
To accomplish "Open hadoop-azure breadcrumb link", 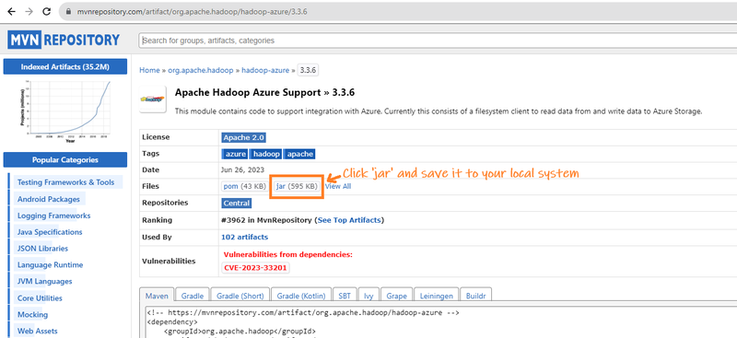I will pyautogui.click(x=265, y=70).
